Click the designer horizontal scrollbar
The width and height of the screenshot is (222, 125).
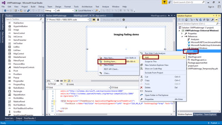115,81
